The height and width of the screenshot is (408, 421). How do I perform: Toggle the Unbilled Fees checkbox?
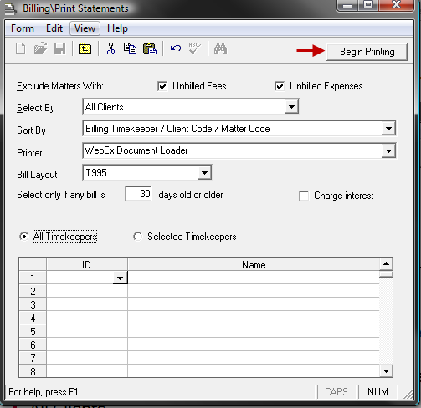162,86
